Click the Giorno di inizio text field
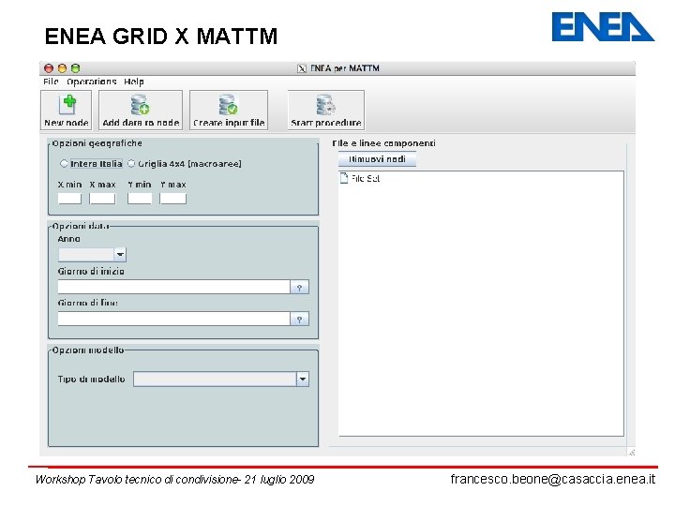Image resolution: width=675 pixels, height=506 pixels. click(x=174, y=287)
